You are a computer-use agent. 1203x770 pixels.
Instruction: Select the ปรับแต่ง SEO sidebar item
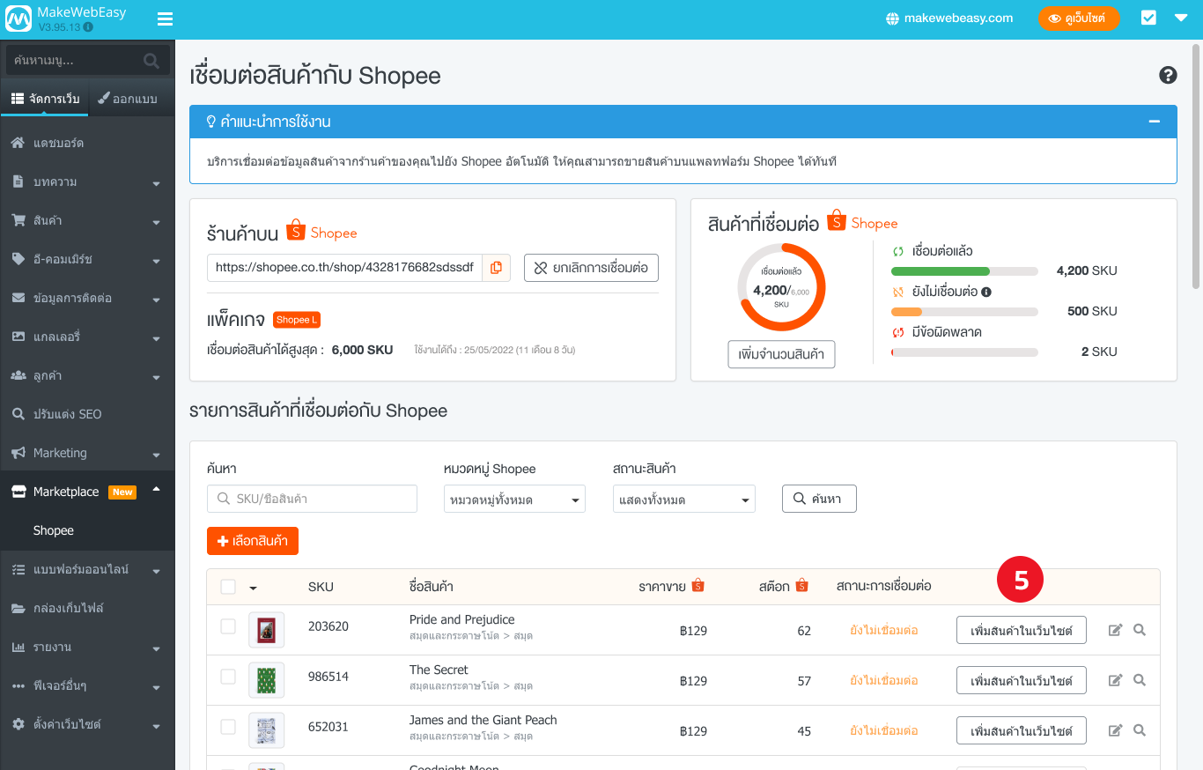click(68, 413)
